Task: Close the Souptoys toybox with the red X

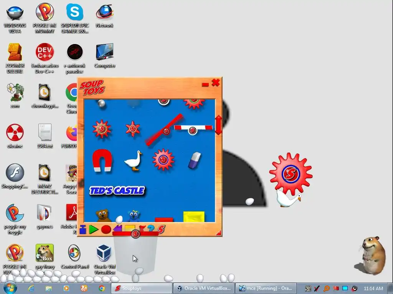Action: point(216,83)
